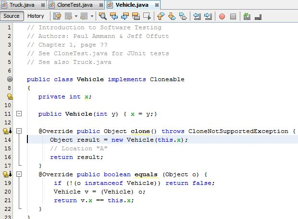Open the Back history dropdown arrow

pos(76,16)
